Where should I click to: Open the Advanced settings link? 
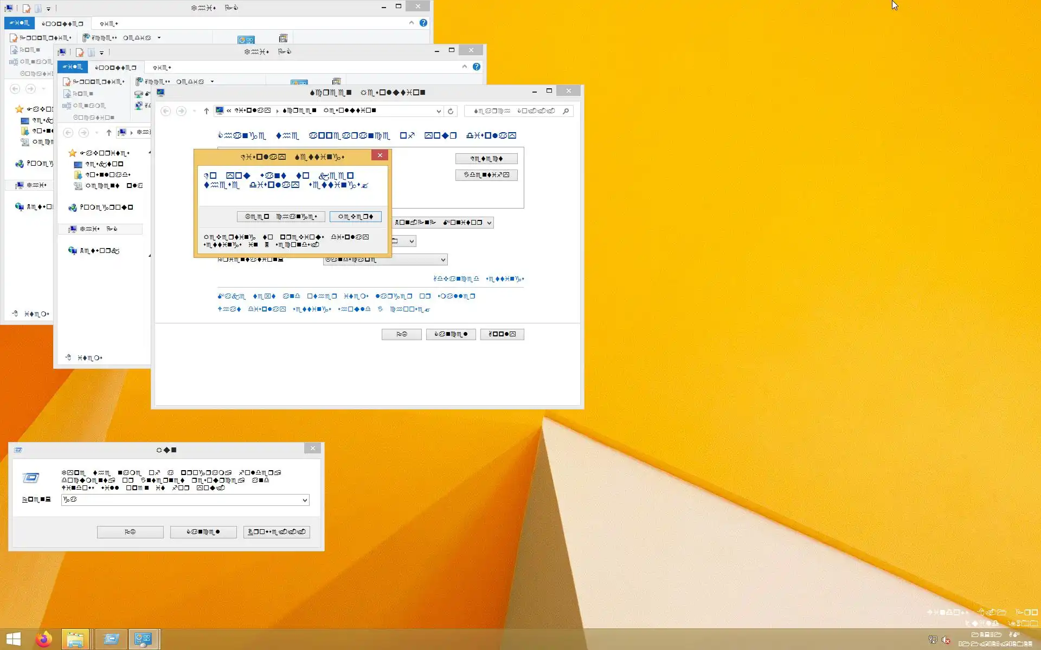click(479, 279)
